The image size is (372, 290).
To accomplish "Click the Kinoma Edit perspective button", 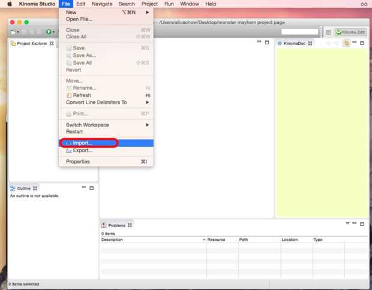I will point(350,32).
